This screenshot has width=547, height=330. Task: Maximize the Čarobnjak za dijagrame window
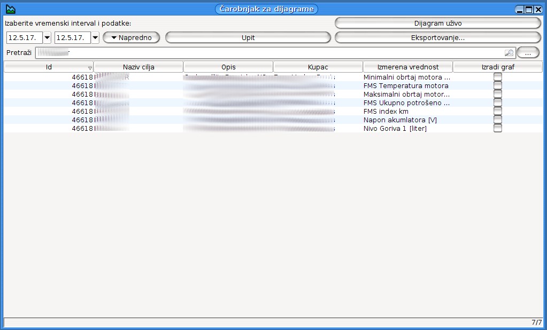point(529,10)
